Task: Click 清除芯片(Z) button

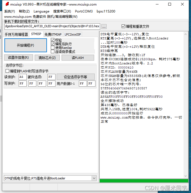Action: (x=47, y=57)
